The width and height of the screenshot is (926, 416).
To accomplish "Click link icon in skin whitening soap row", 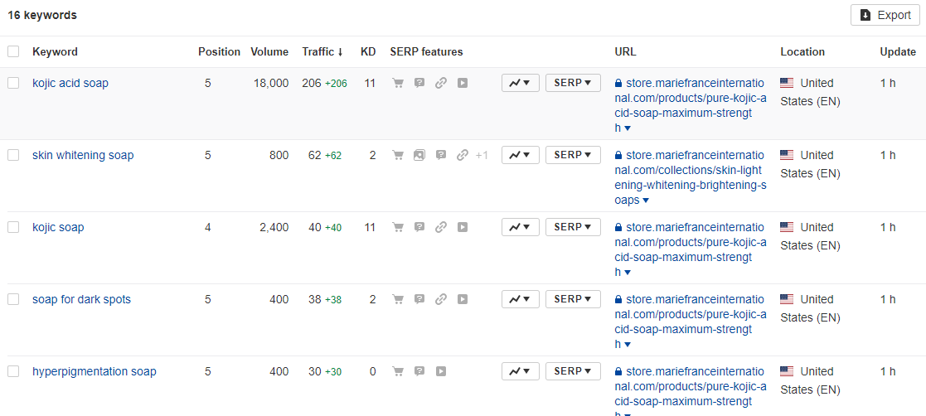I will tap(463, 155).
